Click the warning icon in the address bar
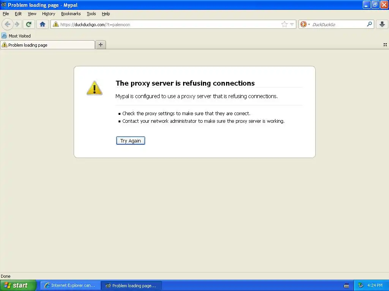389x291 pixels. [55, 24]
